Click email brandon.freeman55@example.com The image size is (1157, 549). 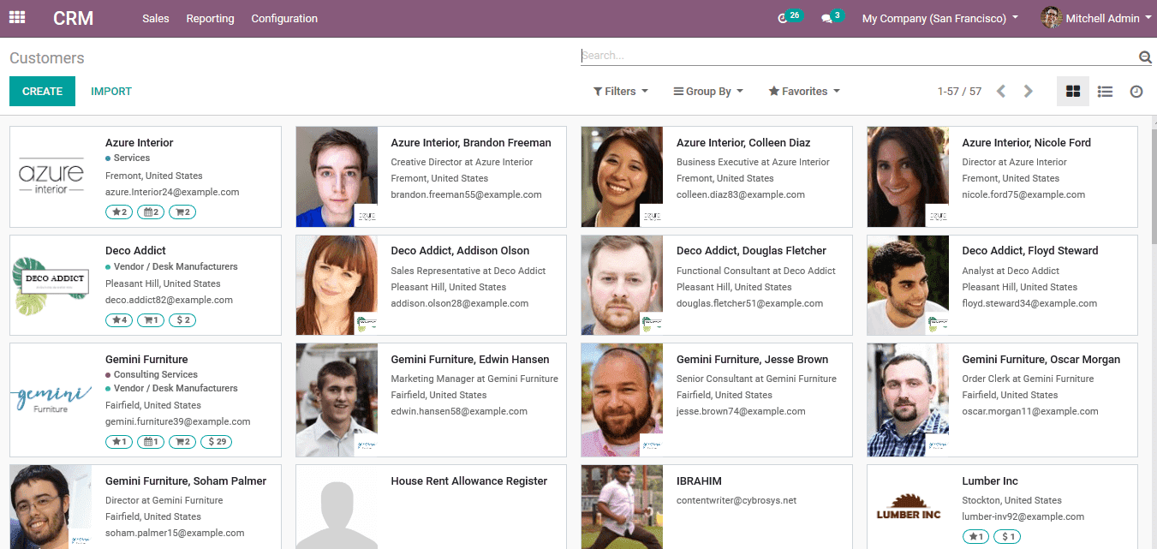click(466, 194)
